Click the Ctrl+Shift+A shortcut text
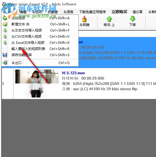The height and width of the screenshot is (157, 156). 59,18
